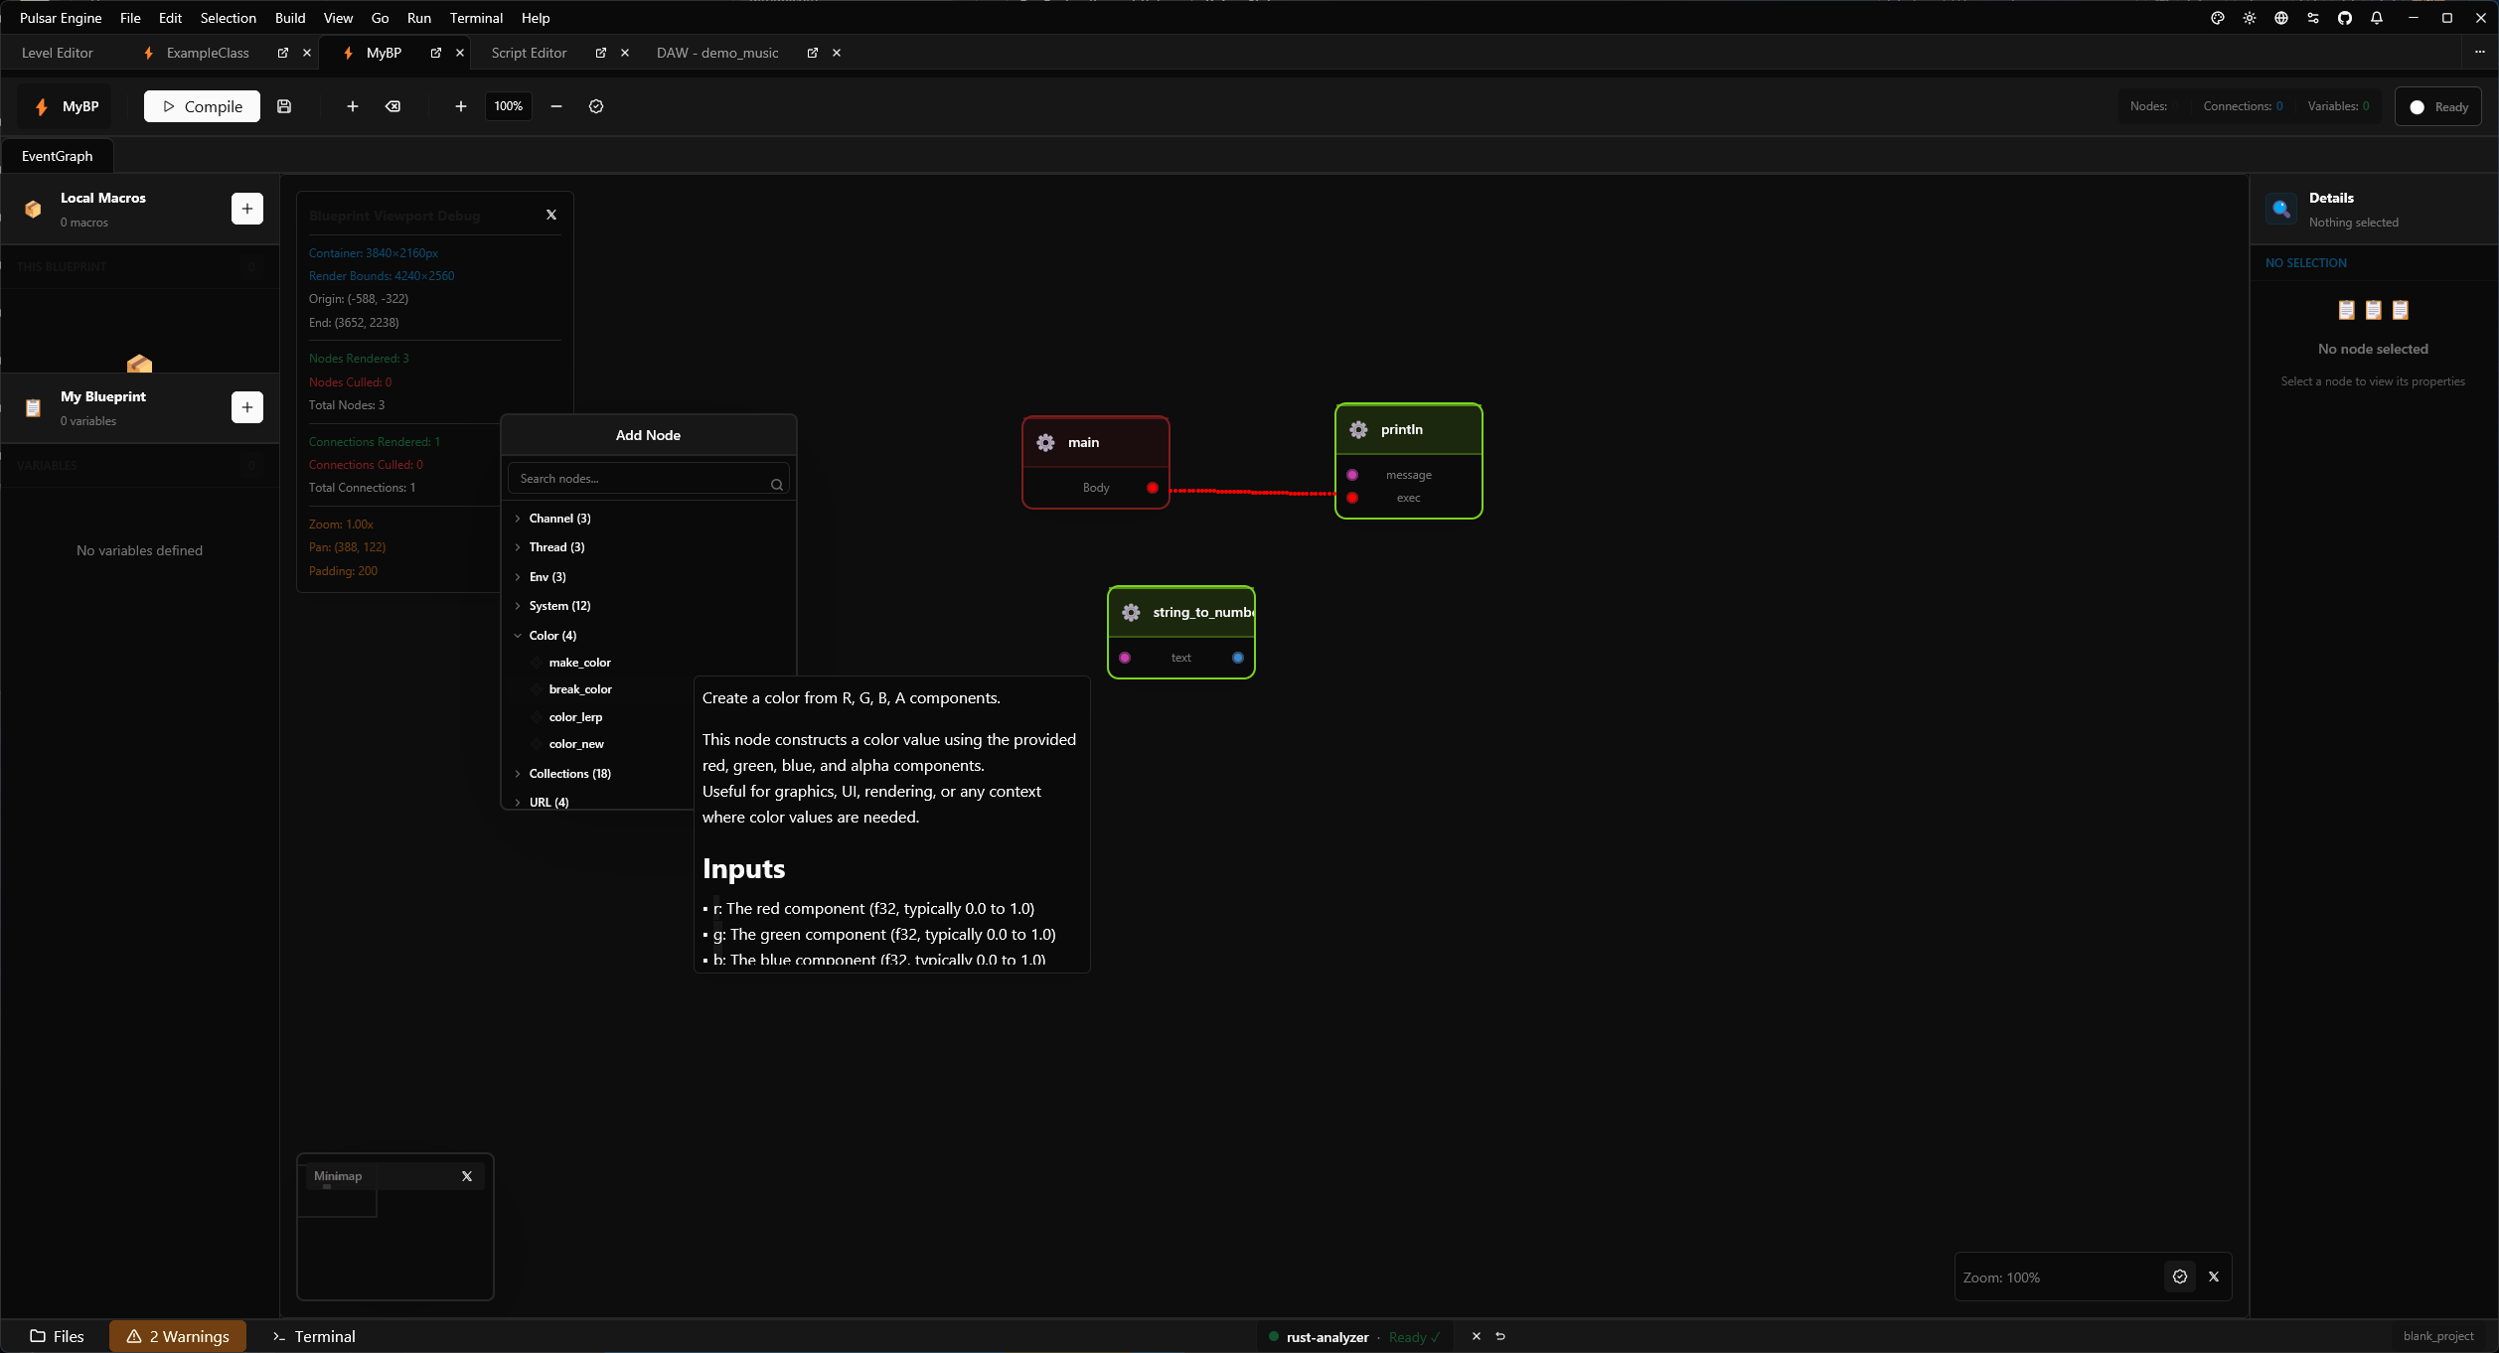Viewport: 2499px width, 1353px height.
Task: Click the zoom-fit badge icon in the toolbar
Action: click(x=596, y=106)
